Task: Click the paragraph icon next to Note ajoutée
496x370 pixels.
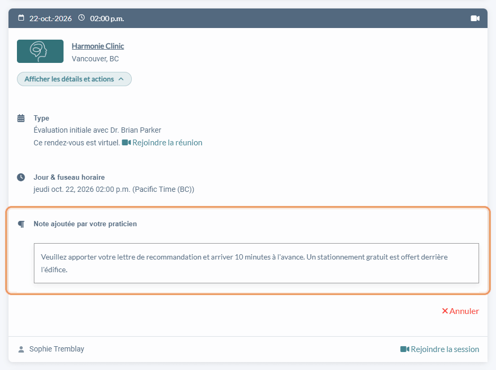Action: point(21,224)
